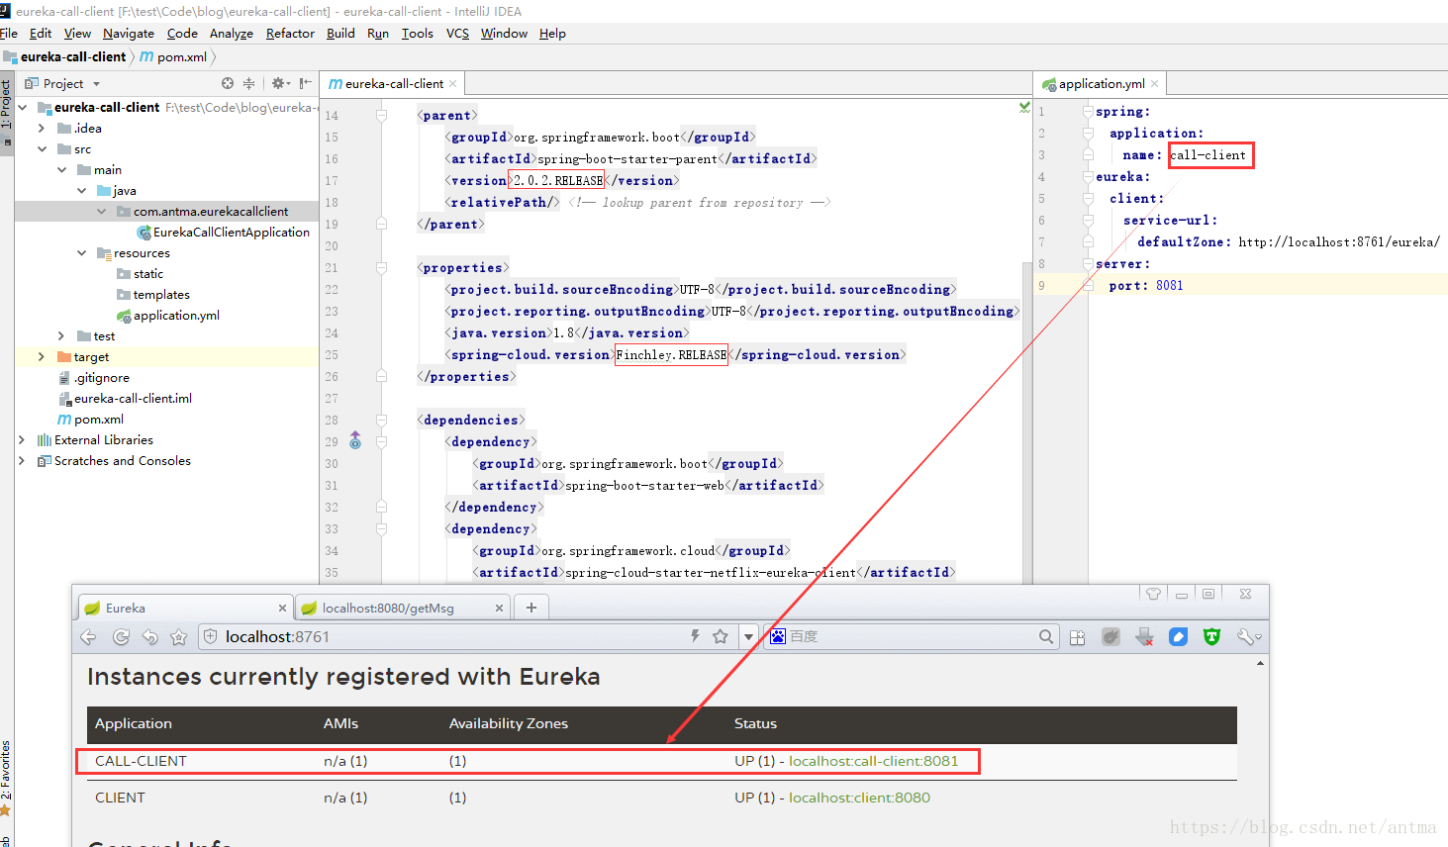The image size is (1448, 847).
Task: Close the Eureka browser tab
Action: pos(282,609)
